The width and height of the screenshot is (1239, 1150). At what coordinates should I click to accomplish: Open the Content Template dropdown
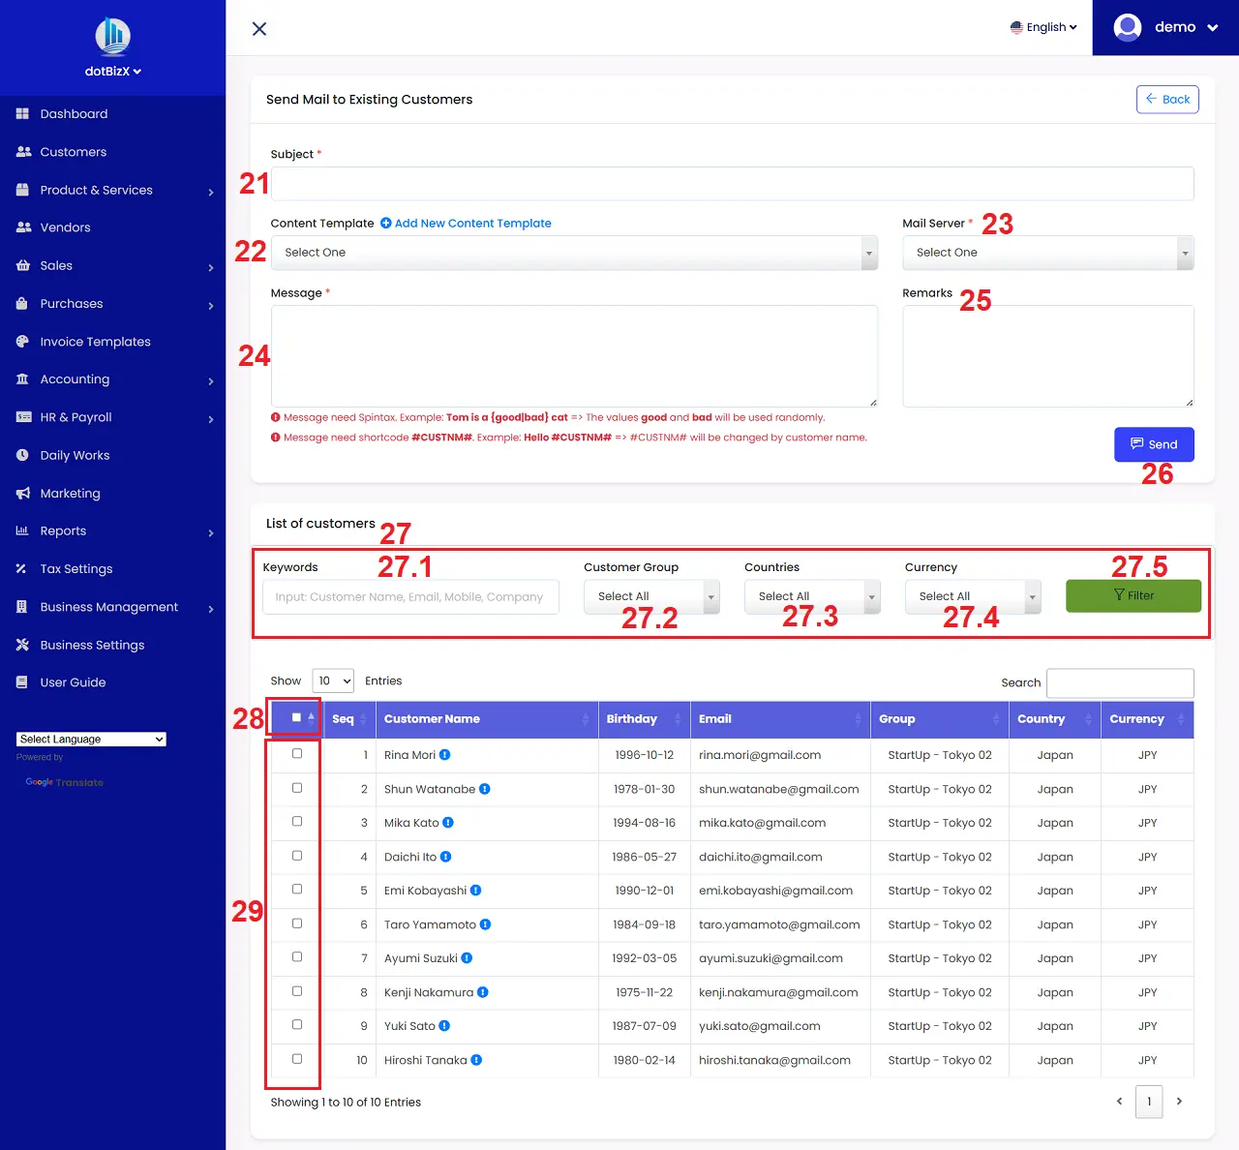click(x=574, y=253)
